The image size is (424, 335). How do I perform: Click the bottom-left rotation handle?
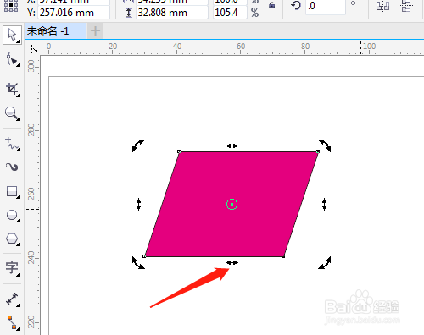pos(138,263)
